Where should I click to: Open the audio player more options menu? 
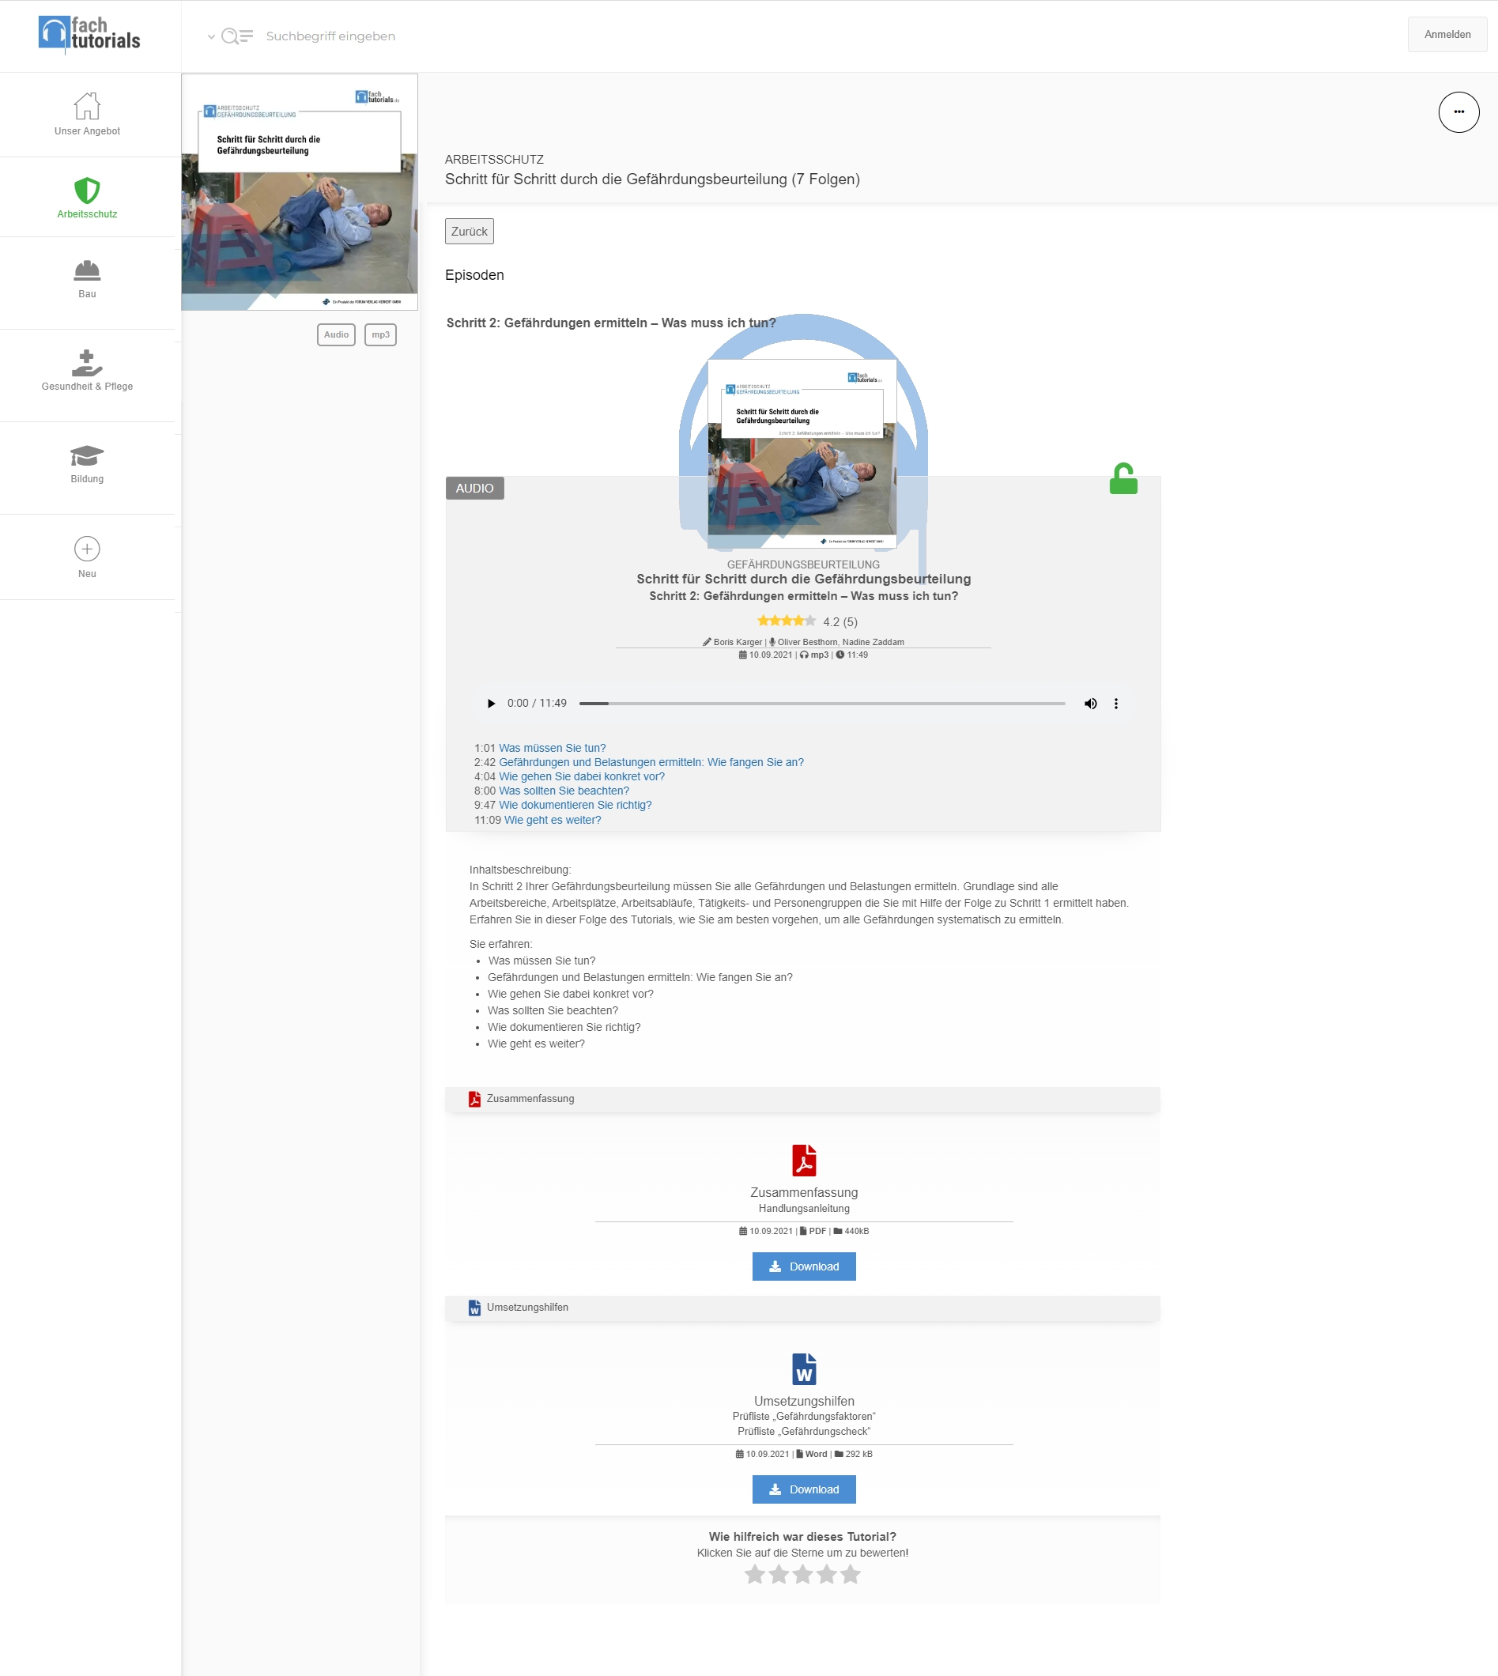coord(1116,704)
